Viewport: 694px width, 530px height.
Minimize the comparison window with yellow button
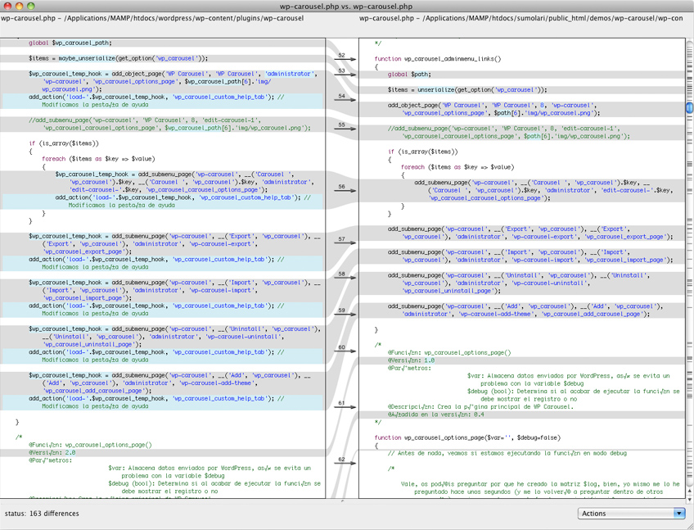[19, 6]
